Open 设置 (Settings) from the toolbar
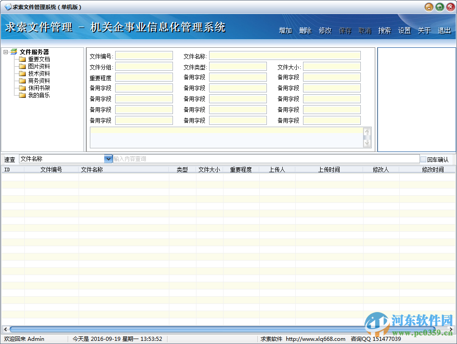The image size is (457, 344). coord(404,31)
